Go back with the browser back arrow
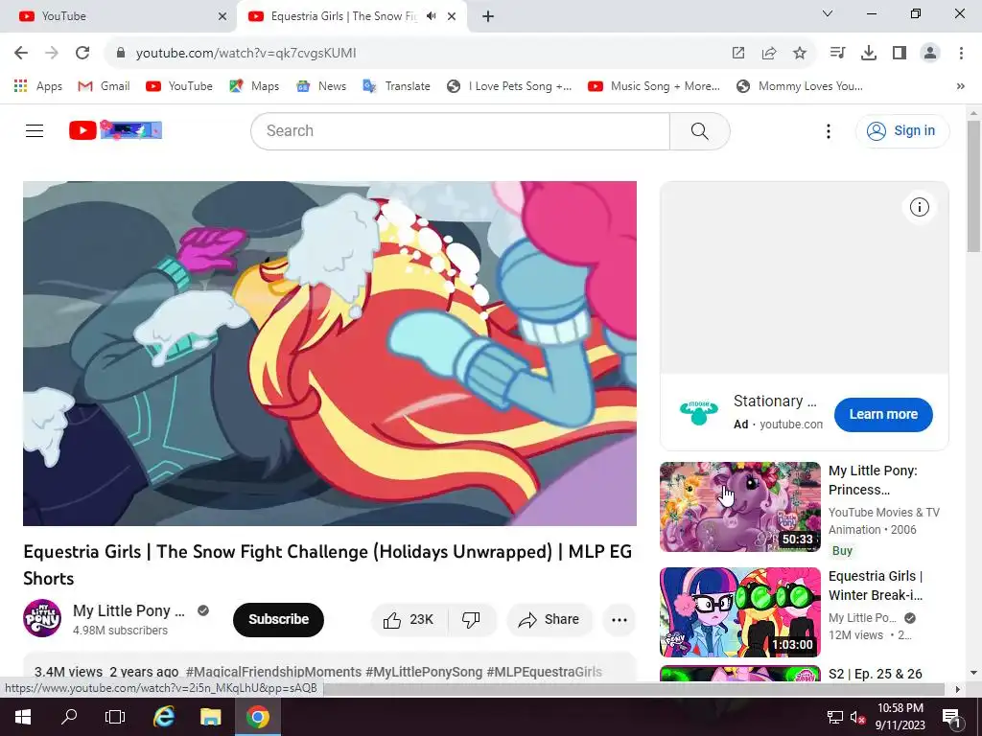This screenshot has width=982, height=736. pyautogui.click(x=21, y=54)
